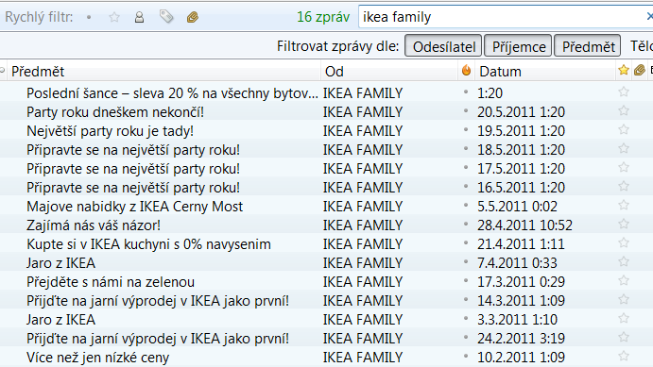The image size is (653, 367).
Task: Star the message dated 17.5.2011
Action: point(624,168)
